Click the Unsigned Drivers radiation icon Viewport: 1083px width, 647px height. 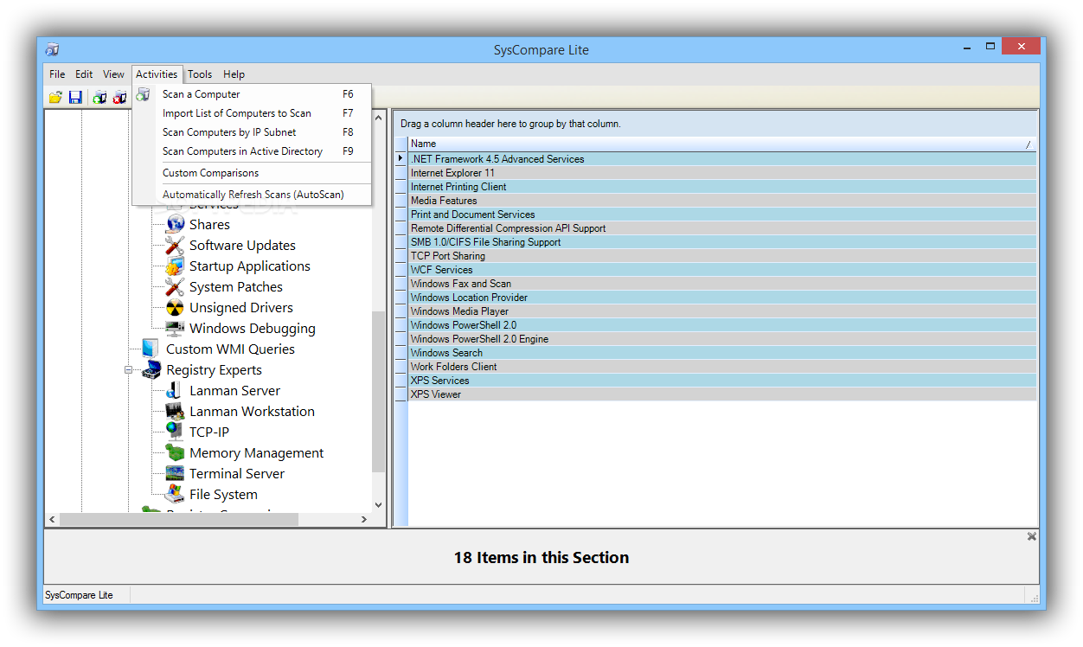click(176, 307)
